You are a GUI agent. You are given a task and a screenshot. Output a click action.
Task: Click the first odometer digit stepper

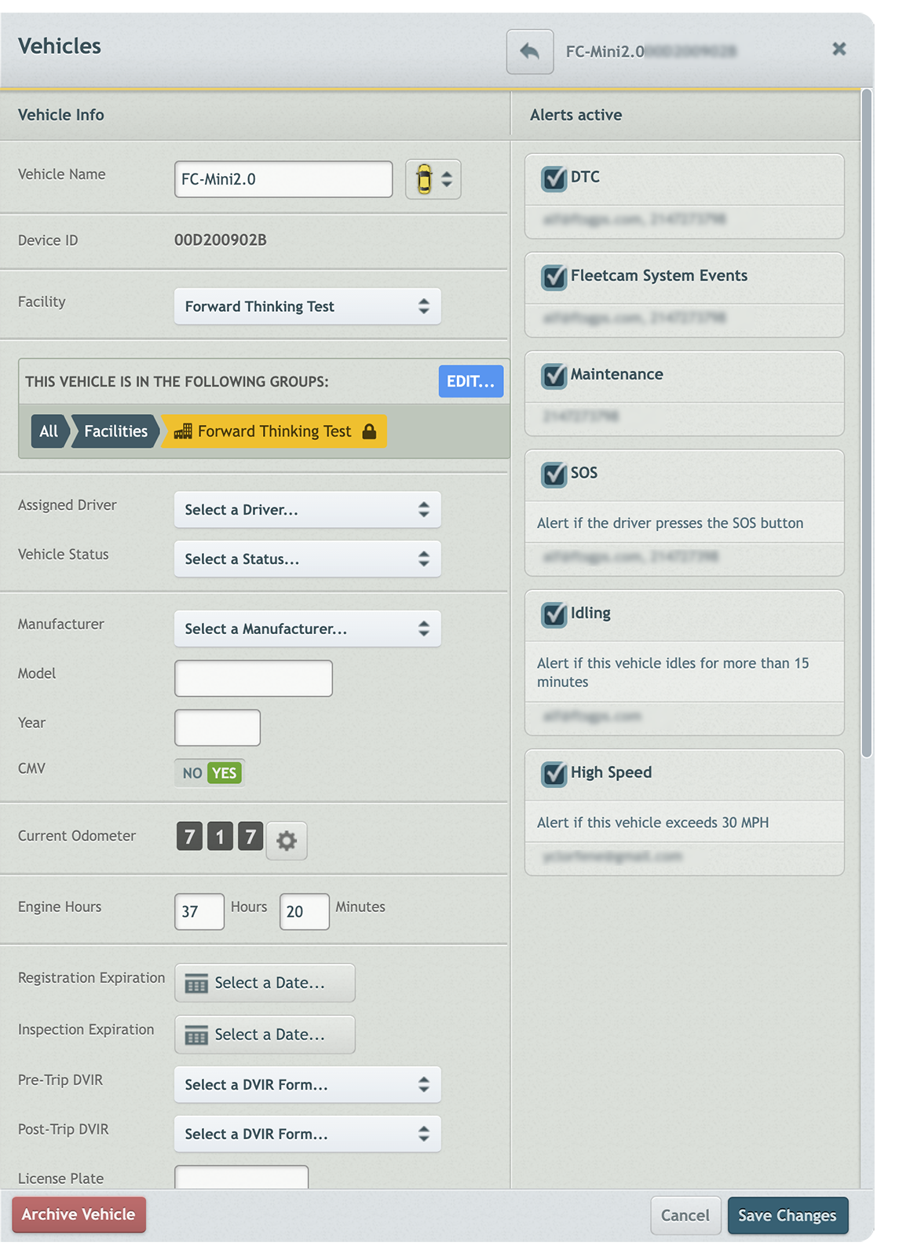point(188,837)
